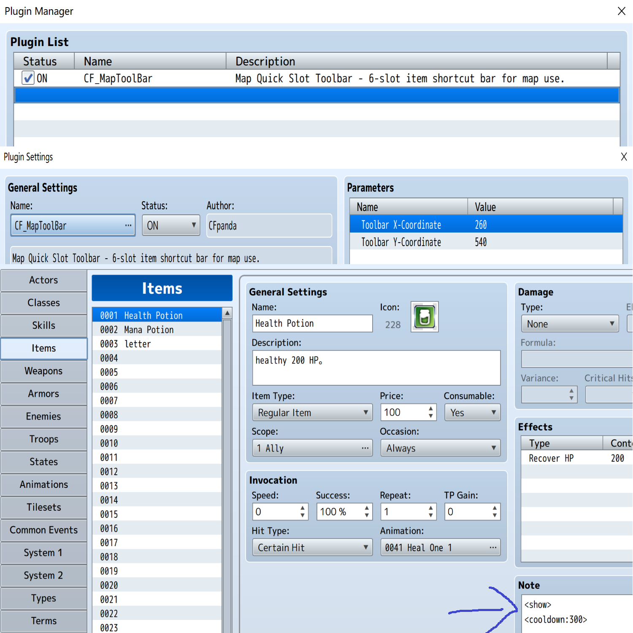
Task: Select 0001 Health Potion in list
Action: (157, 315)
